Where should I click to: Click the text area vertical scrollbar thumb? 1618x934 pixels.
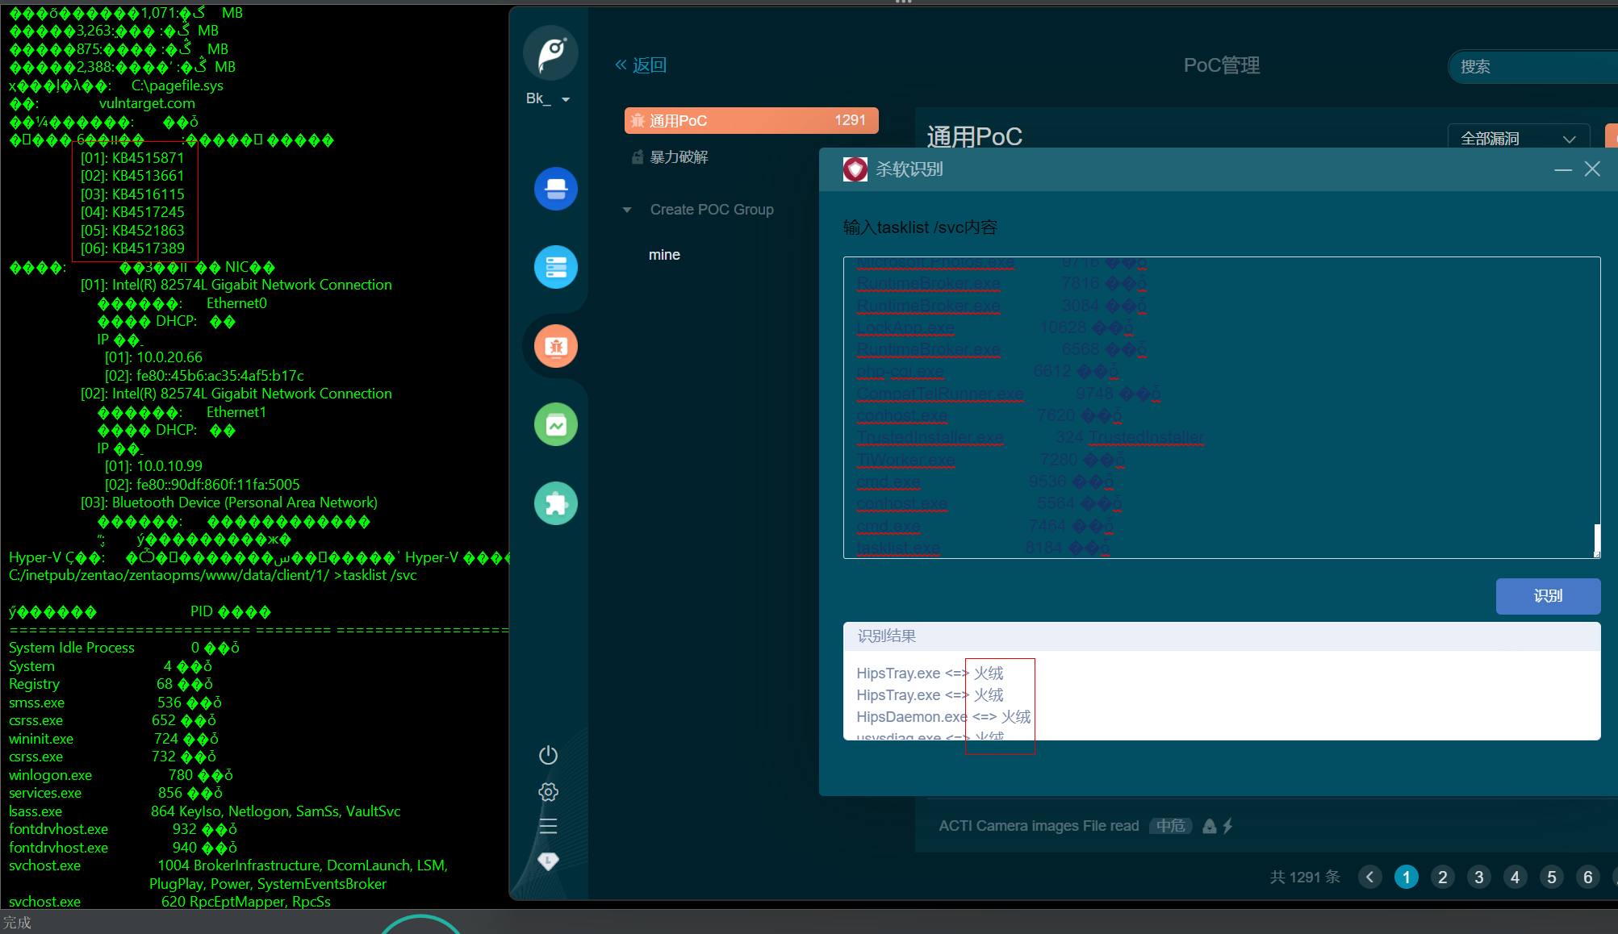pyautogui.click(x=1596, y=539)
